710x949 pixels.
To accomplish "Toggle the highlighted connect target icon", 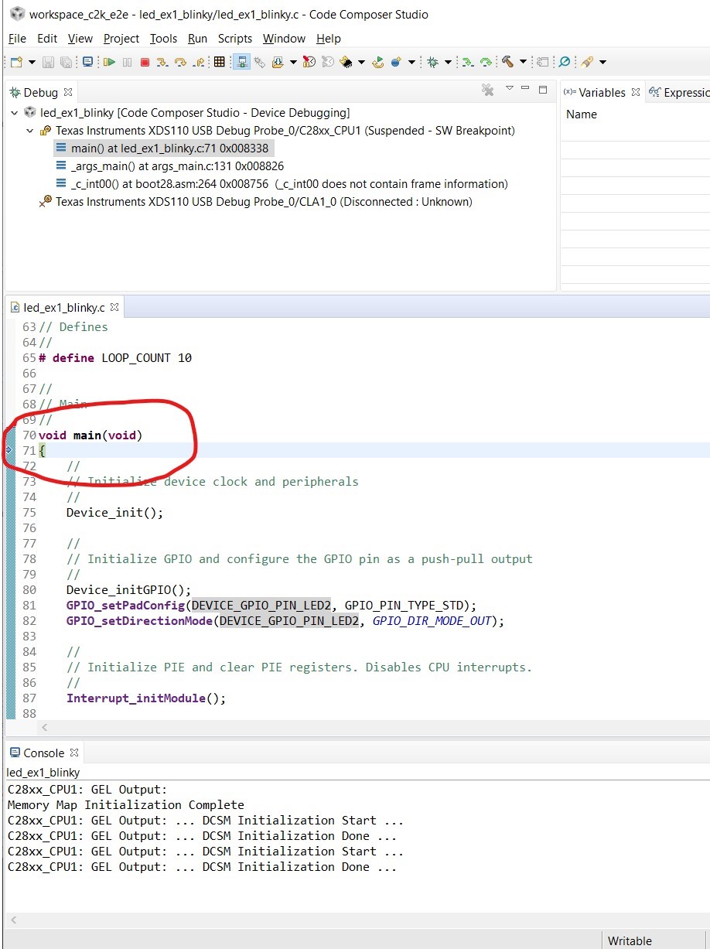I will (x=241, y=62).
